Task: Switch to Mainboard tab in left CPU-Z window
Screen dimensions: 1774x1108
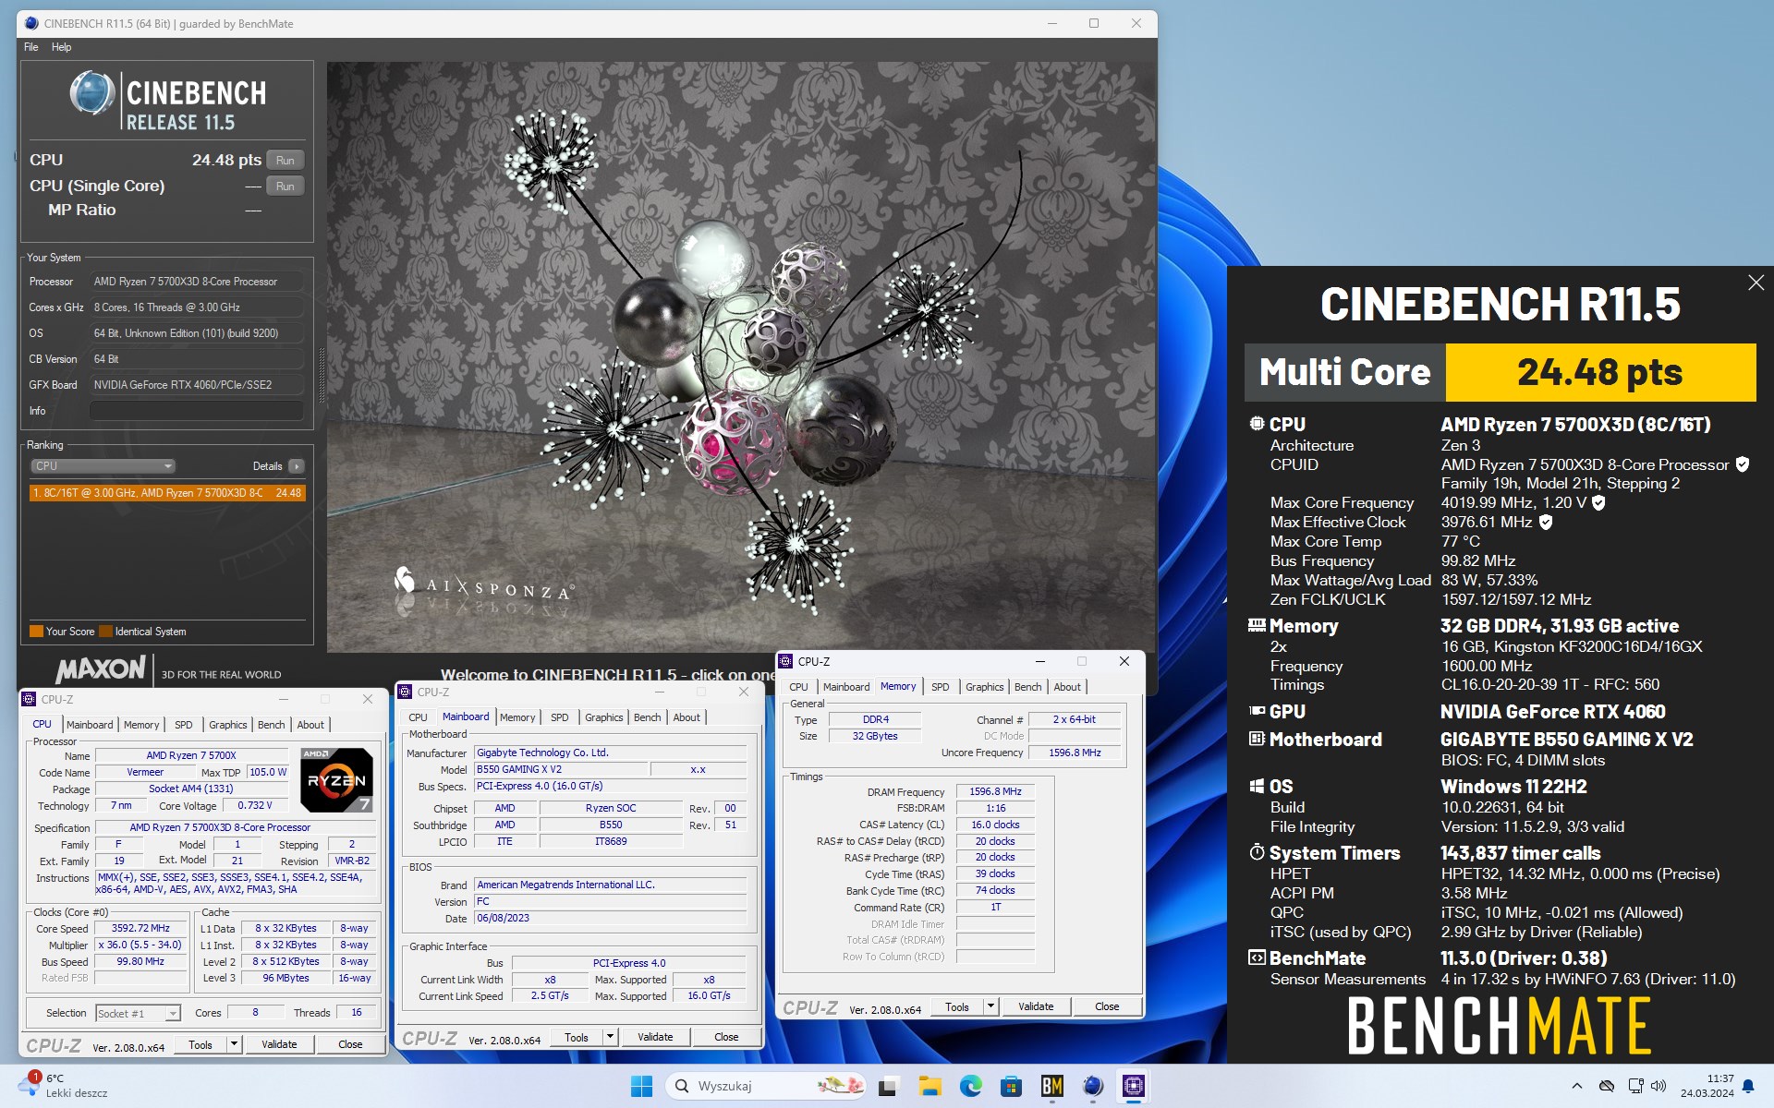Action: pyautogui.click(x=90, y=725)
